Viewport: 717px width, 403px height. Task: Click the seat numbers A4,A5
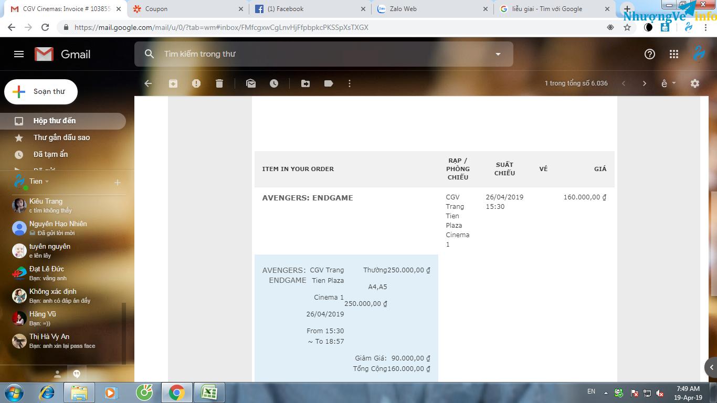point(377,287)
